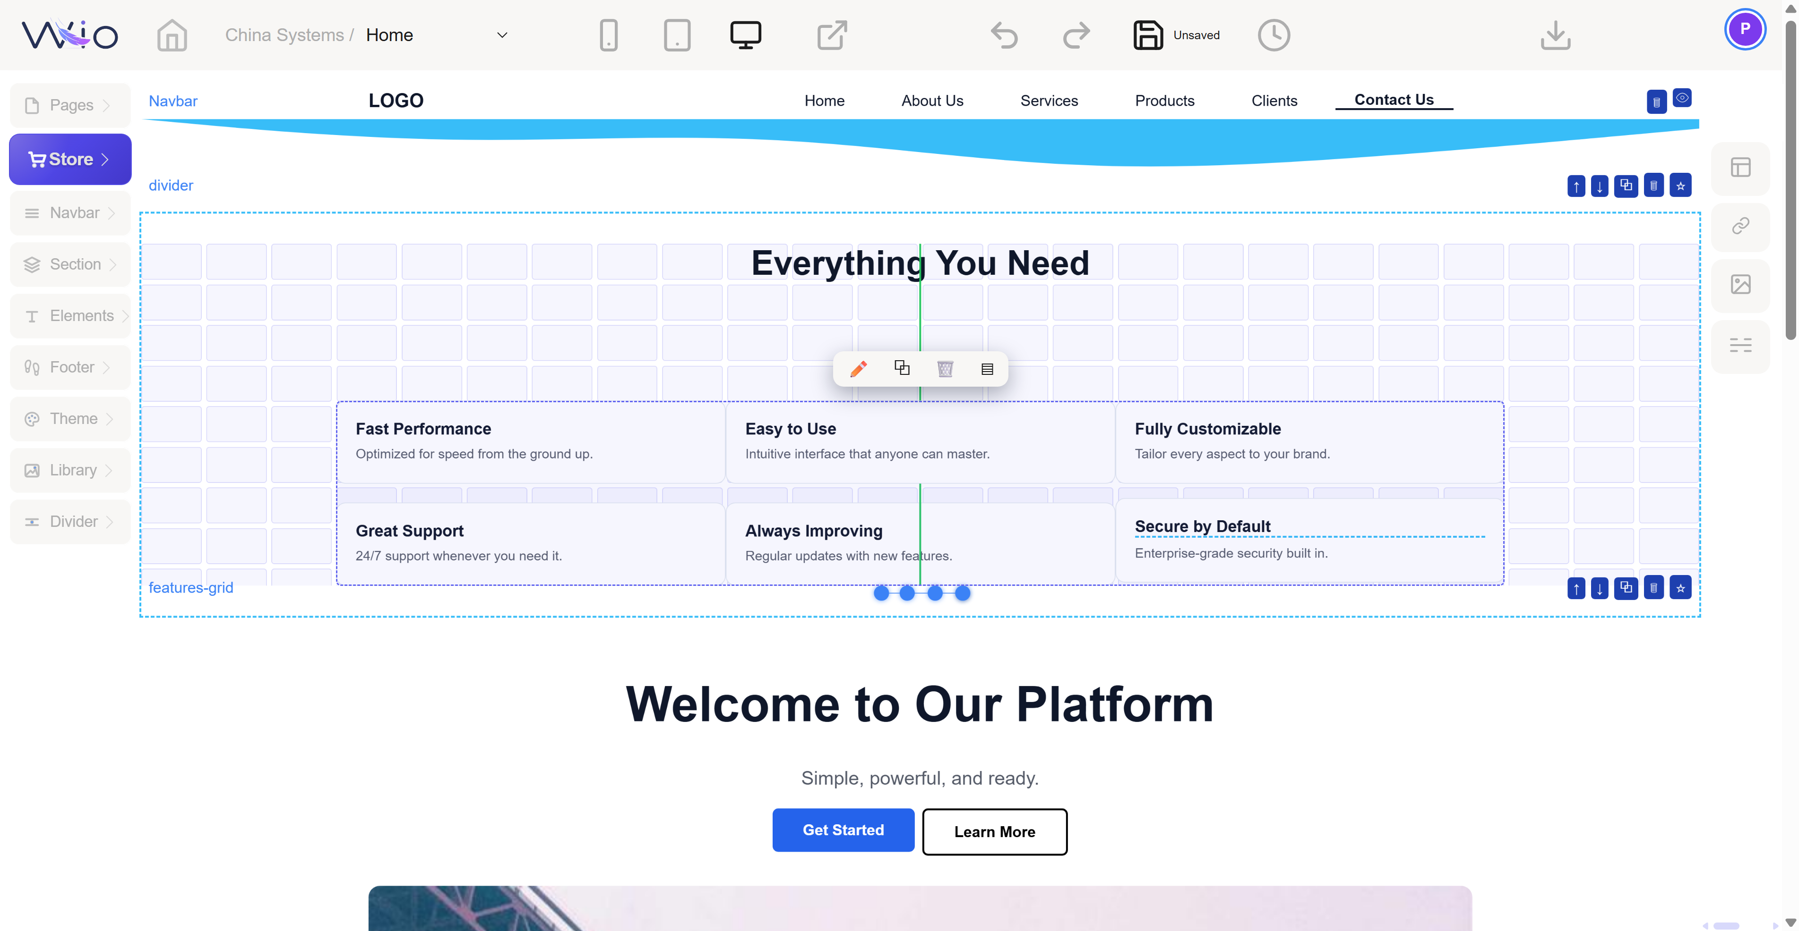1799x931 pixels.
Task: Expand the Elements panel
Action: (70, 316)
